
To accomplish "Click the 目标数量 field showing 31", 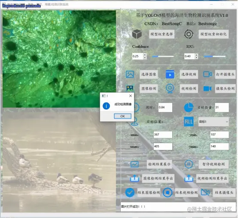I will [222, 107].
